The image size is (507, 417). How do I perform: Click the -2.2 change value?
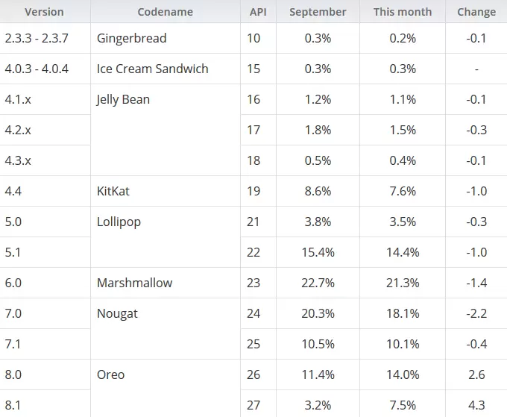(x=475, y=313)
